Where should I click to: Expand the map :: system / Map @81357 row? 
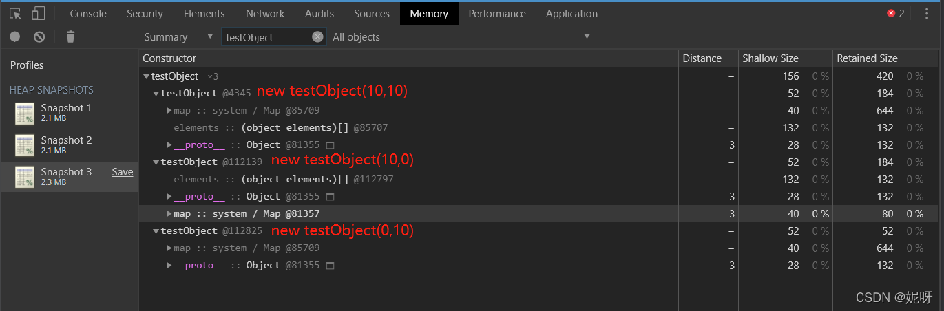click(169, 214)
